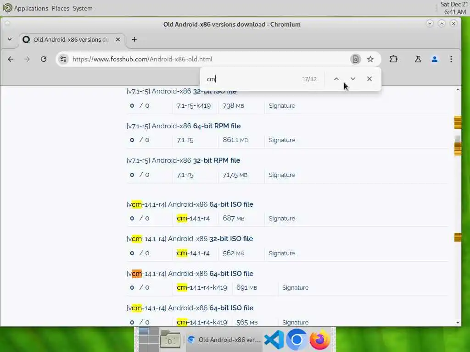Click the Chromium window menu button in titlebar
470x352 pixels.
coord(7,23)
